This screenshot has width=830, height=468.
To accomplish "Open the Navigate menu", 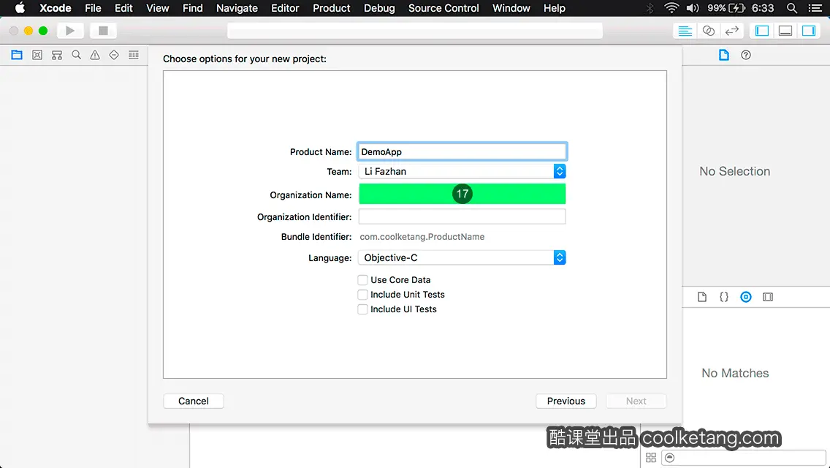I will [x=237, y=8].
